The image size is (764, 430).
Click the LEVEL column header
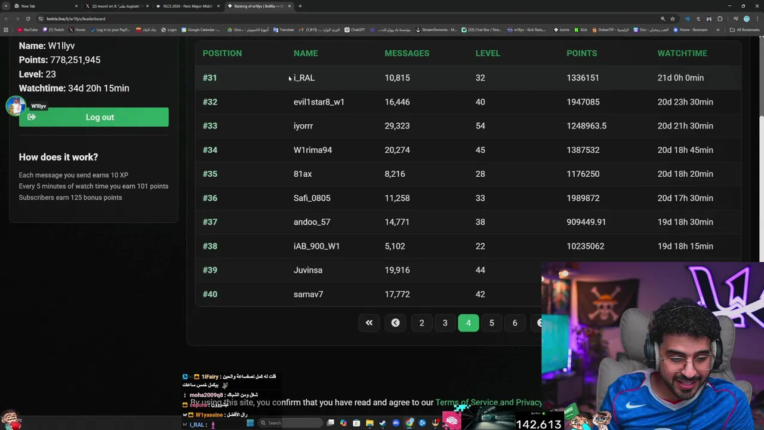coord(488,53)
